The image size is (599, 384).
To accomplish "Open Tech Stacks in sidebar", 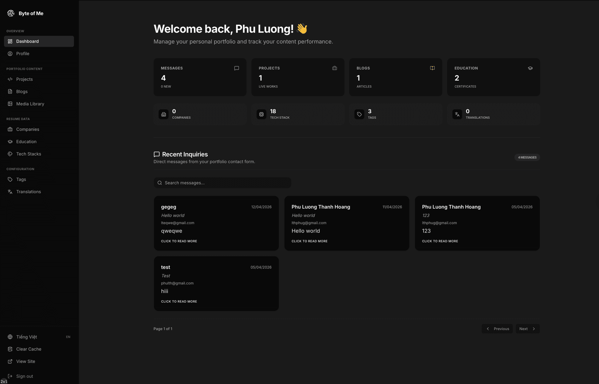I will coord(39,154).
